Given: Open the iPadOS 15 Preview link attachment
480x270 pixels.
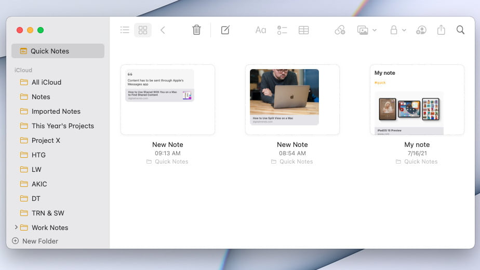Looking at the screenshot, I should pos(409,113).
